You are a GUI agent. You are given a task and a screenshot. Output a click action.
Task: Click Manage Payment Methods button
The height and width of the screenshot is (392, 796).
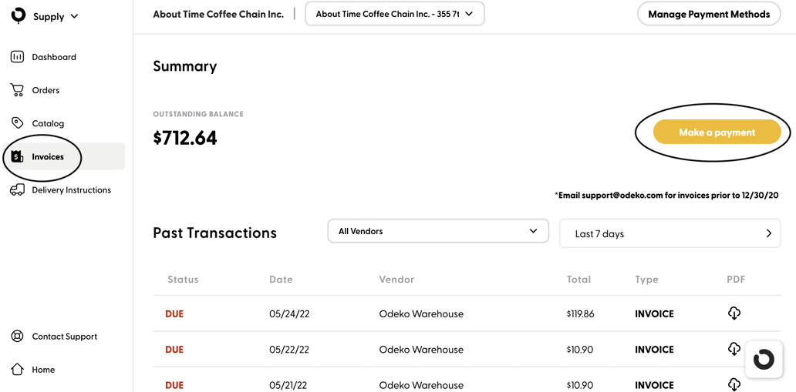click(x=708, y=14)
